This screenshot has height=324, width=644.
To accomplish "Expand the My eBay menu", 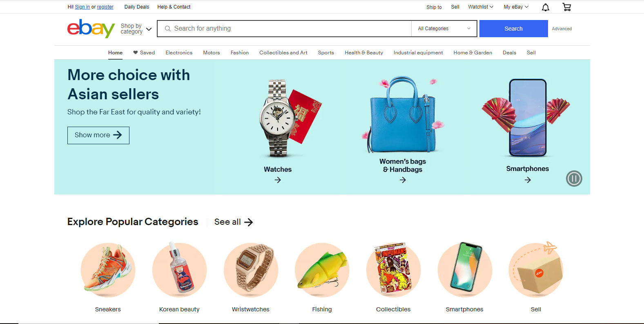I will pyautogui.click(x=516, y=7).
